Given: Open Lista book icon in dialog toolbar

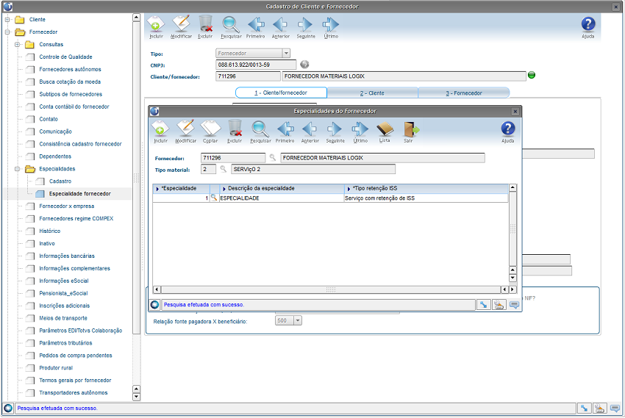Looking at the screenshot, I should (385, 131).
